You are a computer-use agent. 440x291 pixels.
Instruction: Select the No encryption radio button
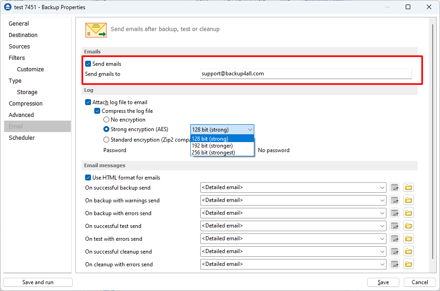[x=106, y=120]
